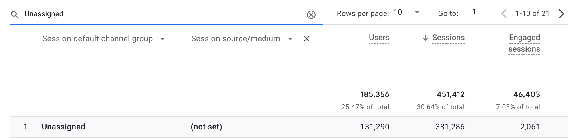
Task: Sort by Engaged sessions column
Action: (x=524, y=43)
